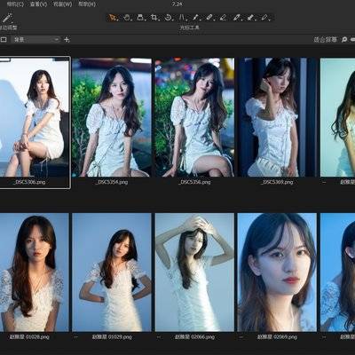Select thumbnail _DSC5356.png
Viewport: 355px width, 355px height.
pyautogui.click(x=194, y=117)
